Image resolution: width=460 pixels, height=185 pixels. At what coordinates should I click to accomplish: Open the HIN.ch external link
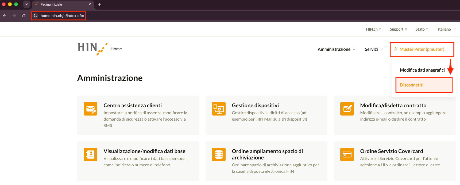point(374,29)
